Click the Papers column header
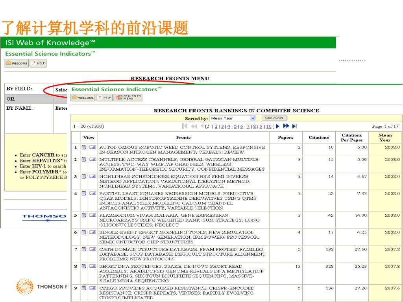The height and width of the screenshot is (302, 403). (286, 137)
